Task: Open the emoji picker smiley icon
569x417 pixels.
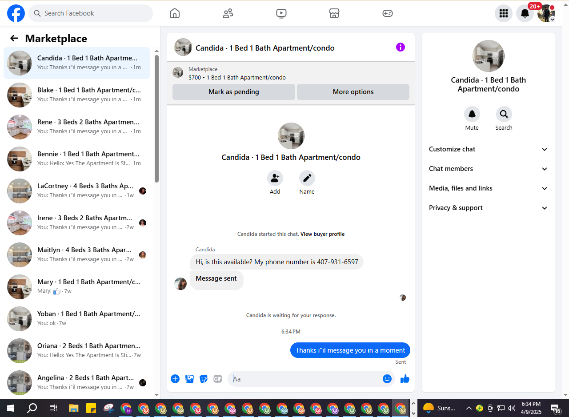Action: tap(387, 379)
